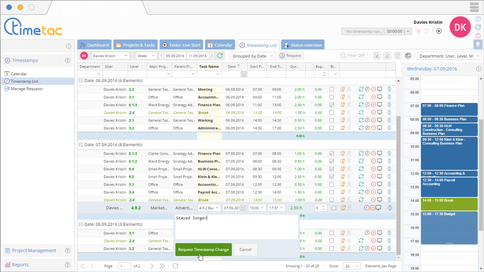Viewport: 484px width, 272px height.
Task: Click the printer icon in toolbar
Action: coord(407,56)
